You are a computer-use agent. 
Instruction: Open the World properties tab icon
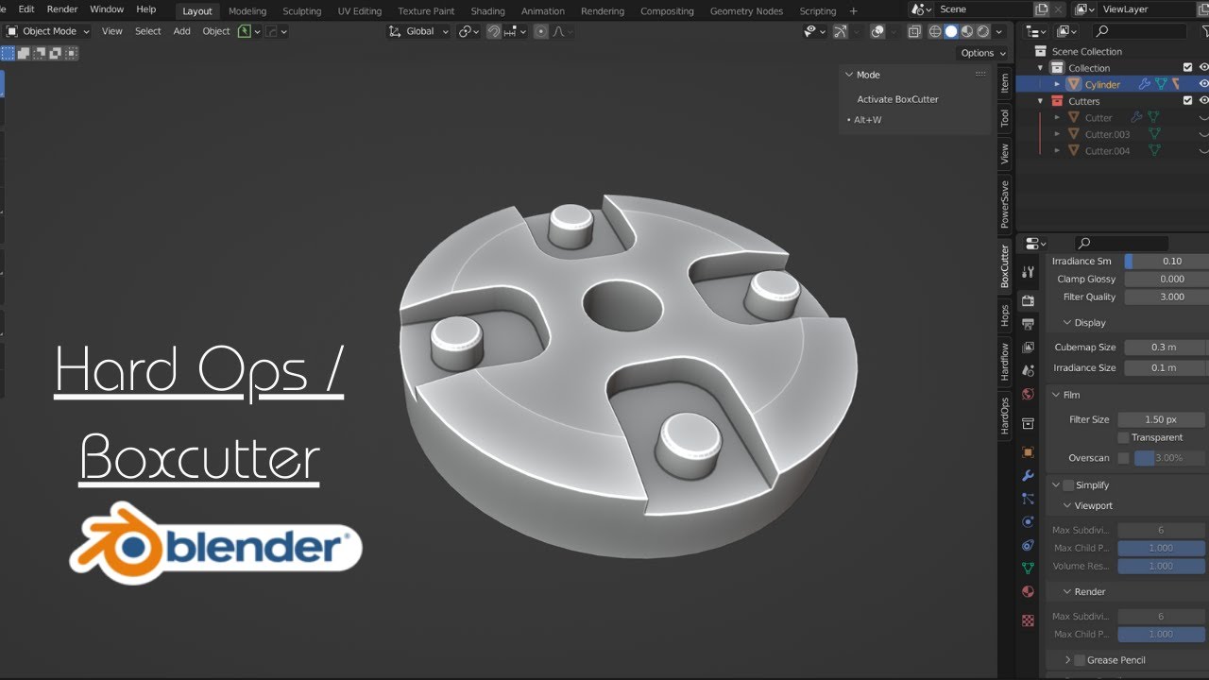tap(1029, 394)
